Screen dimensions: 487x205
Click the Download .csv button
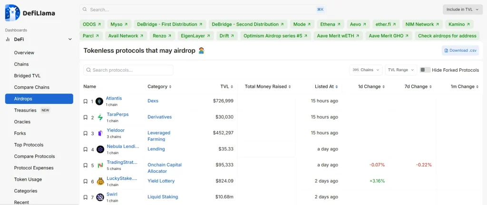coord(460,50)
